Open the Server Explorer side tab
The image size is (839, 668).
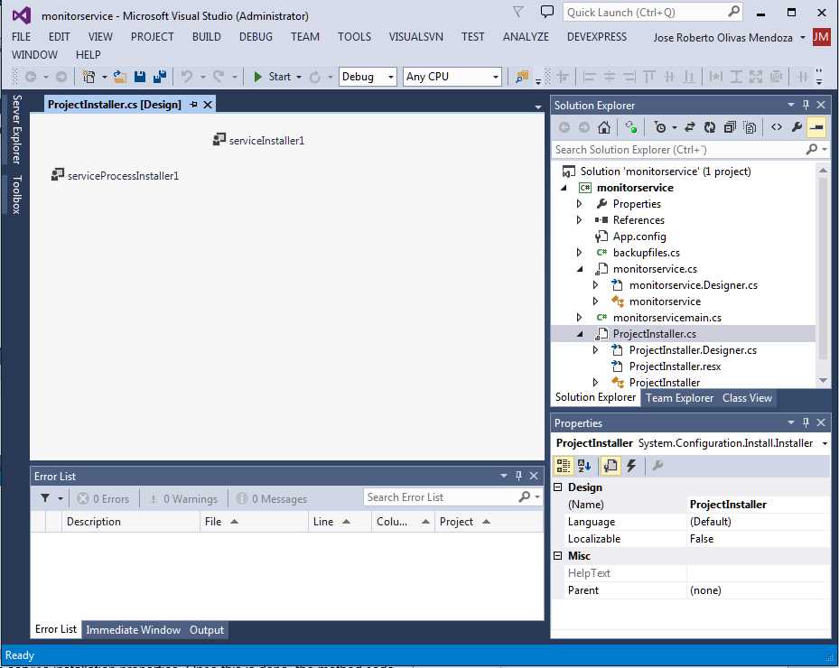(17, 129)
